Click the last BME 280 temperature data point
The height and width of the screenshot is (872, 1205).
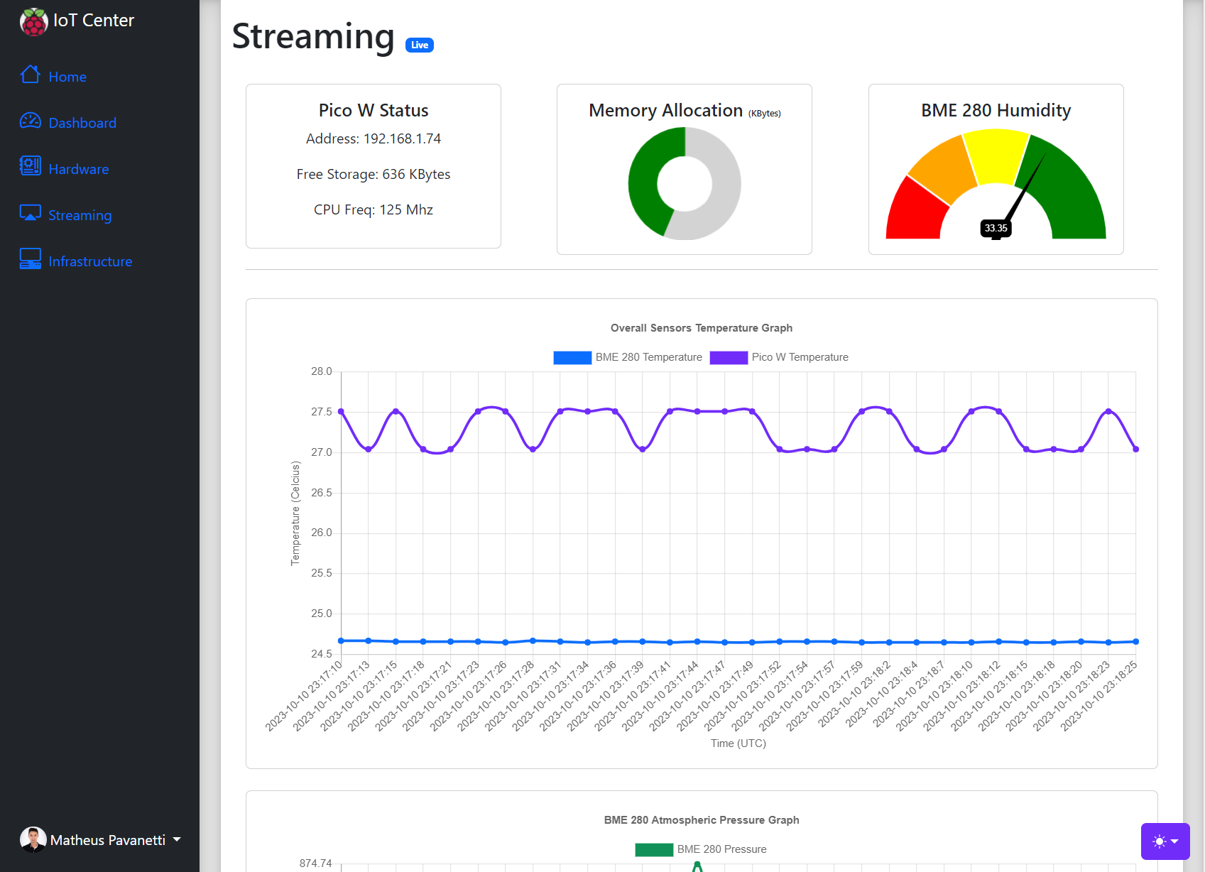[x=1136, y=641]
